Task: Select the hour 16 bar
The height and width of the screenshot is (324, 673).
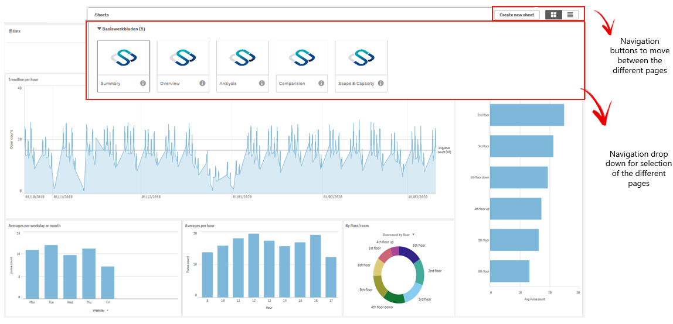Action: (x=315, y=266)
